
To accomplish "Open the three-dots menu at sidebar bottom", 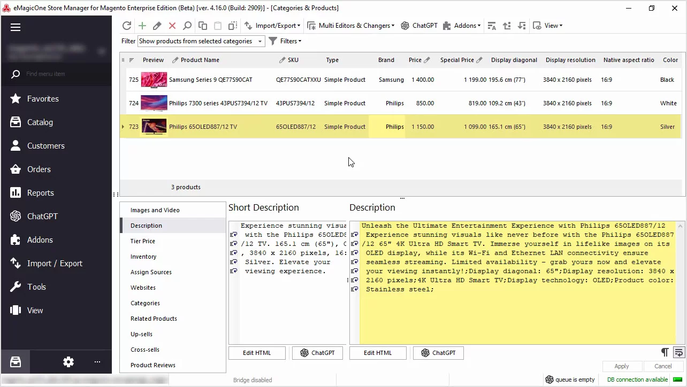I will (x=97, y=362).
